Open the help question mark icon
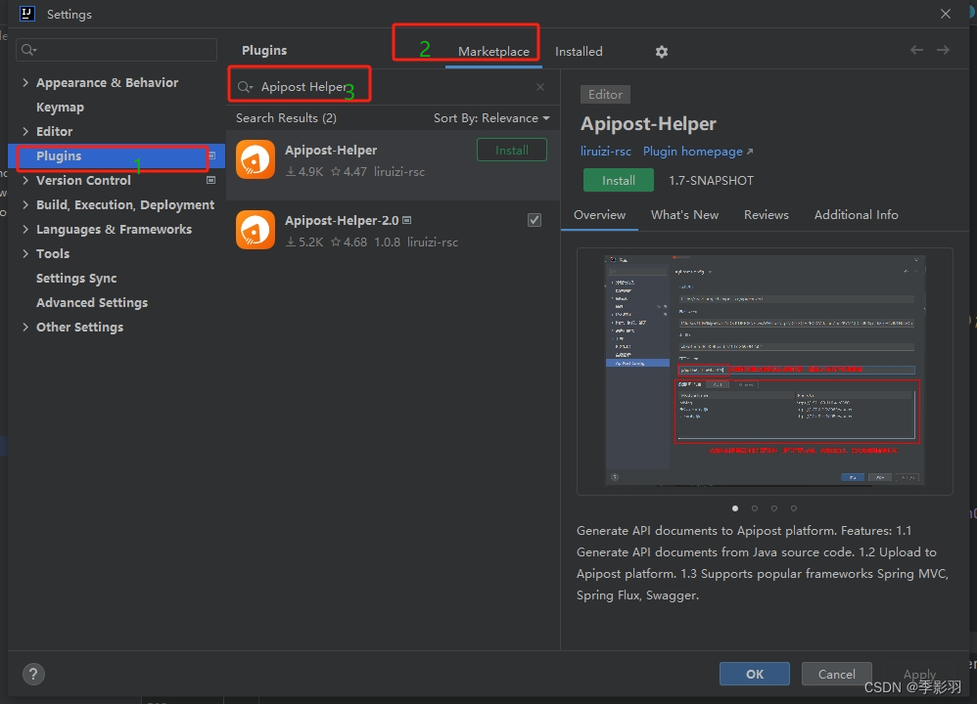The width and height of the screenshot is (977, 704). (x=33, y=674)
